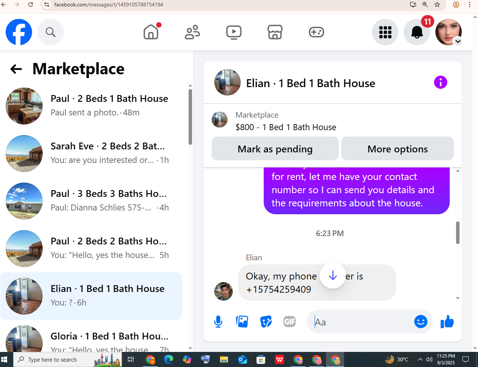The image size is (478, 367).
Task: Open the Windows notification center
Action: pyautogui.click(x=466, y=359)
